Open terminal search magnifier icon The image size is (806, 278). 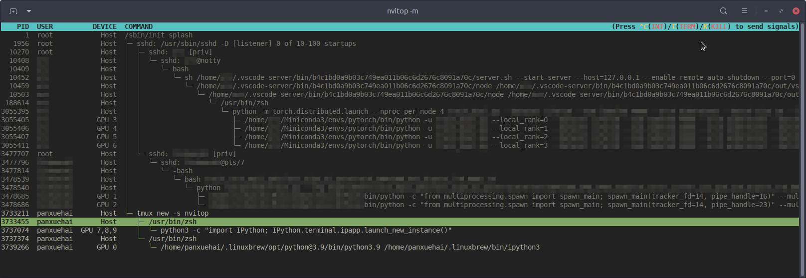click(x=723, y=11)
